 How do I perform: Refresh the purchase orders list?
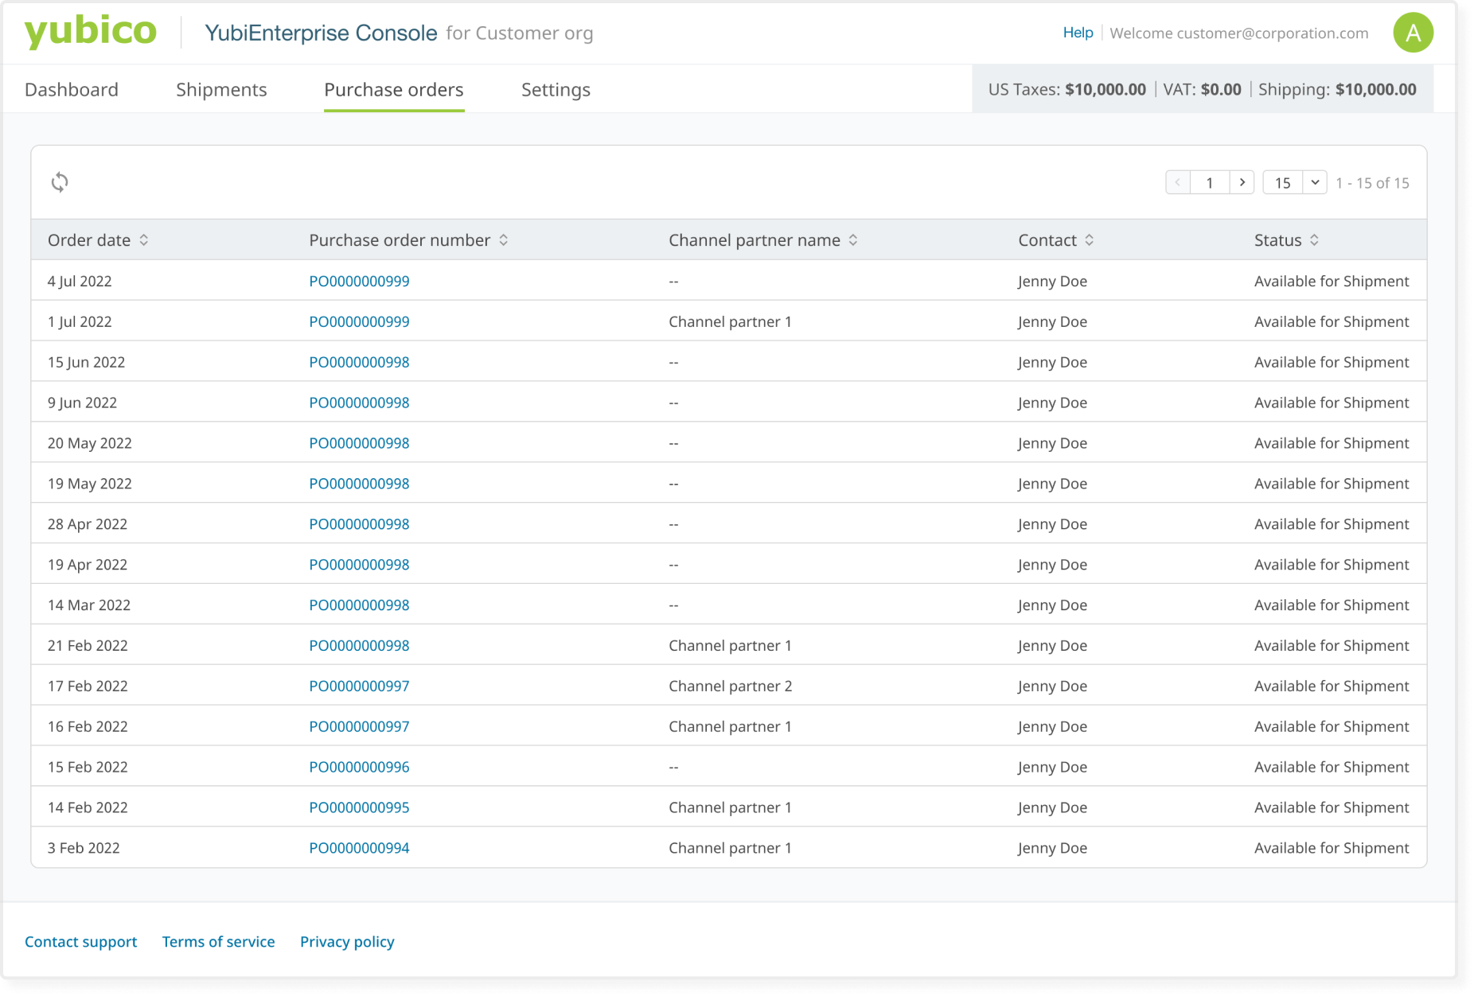coord(60,182)
